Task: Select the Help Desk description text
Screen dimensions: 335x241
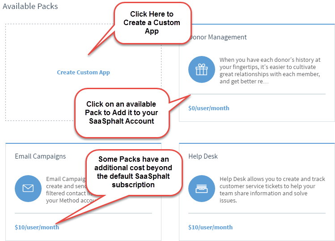Action: pos(272,189)
